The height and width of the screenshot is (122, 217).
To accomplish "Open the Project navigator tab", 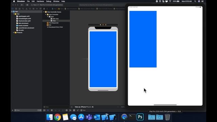I will point(13,9).
